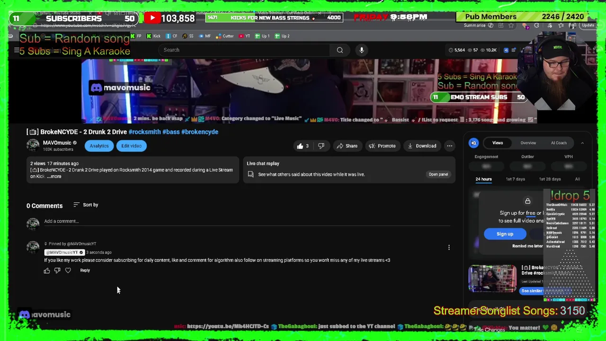Click the lock icon in sign-up card

pos(527,201)
